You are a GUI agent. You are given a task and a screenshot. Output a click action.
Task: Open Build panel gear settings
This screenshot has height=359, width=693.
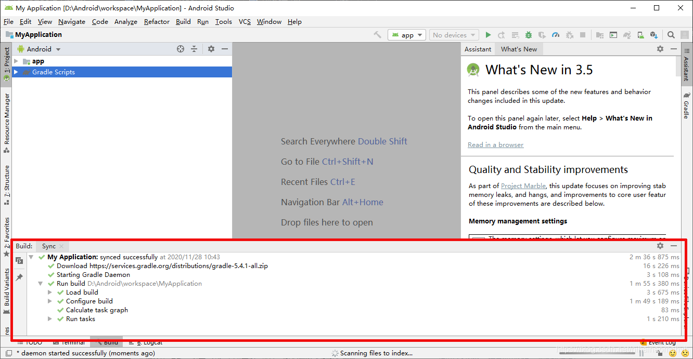tap(660, 246)
